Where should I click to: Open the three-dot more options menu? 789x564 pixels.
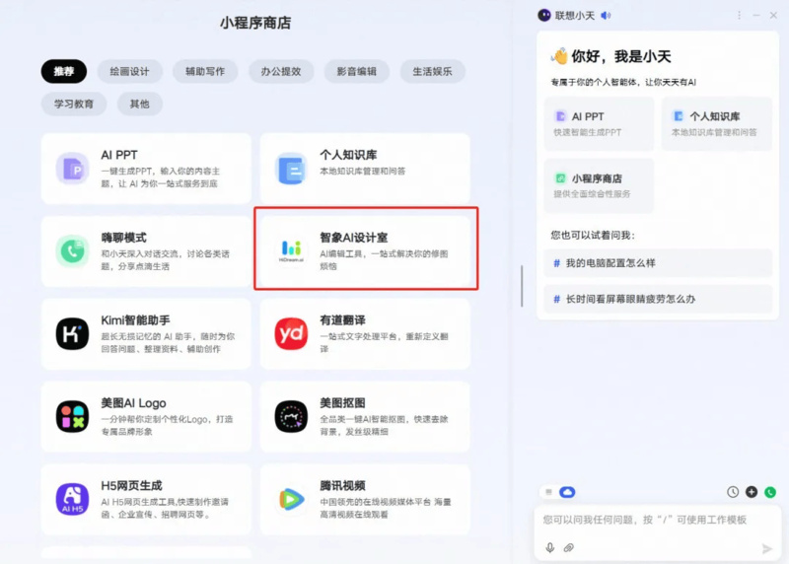tap(739, 15)
